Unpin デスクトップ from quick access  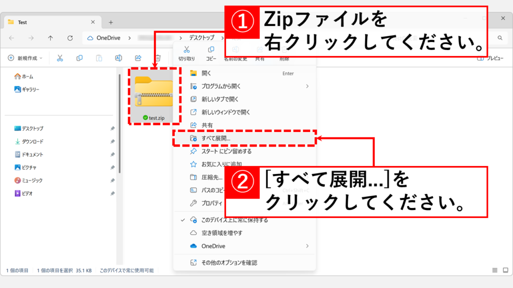click(113, 128)
